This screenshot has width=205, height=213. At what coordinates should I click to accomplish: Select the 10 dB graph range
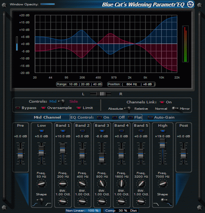click(73, 84)
